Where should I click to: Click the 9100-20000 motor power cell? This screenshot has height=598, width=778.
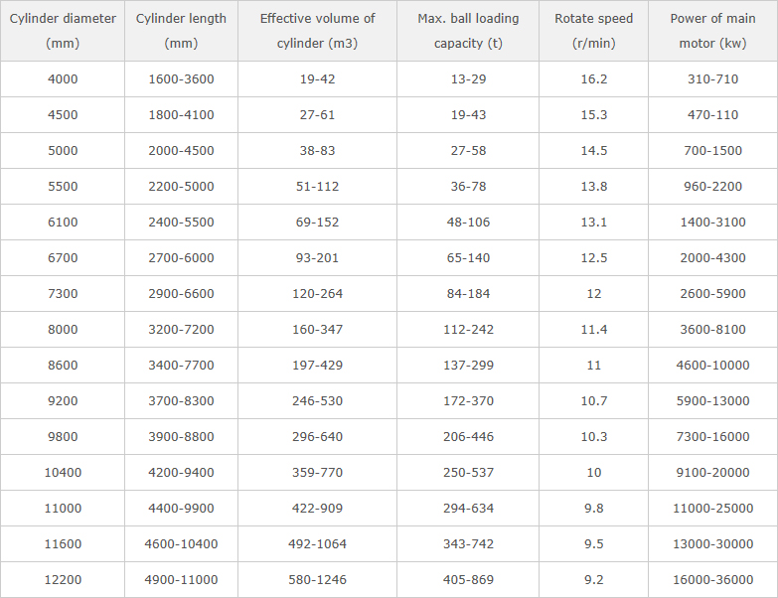tap(712, 473)
